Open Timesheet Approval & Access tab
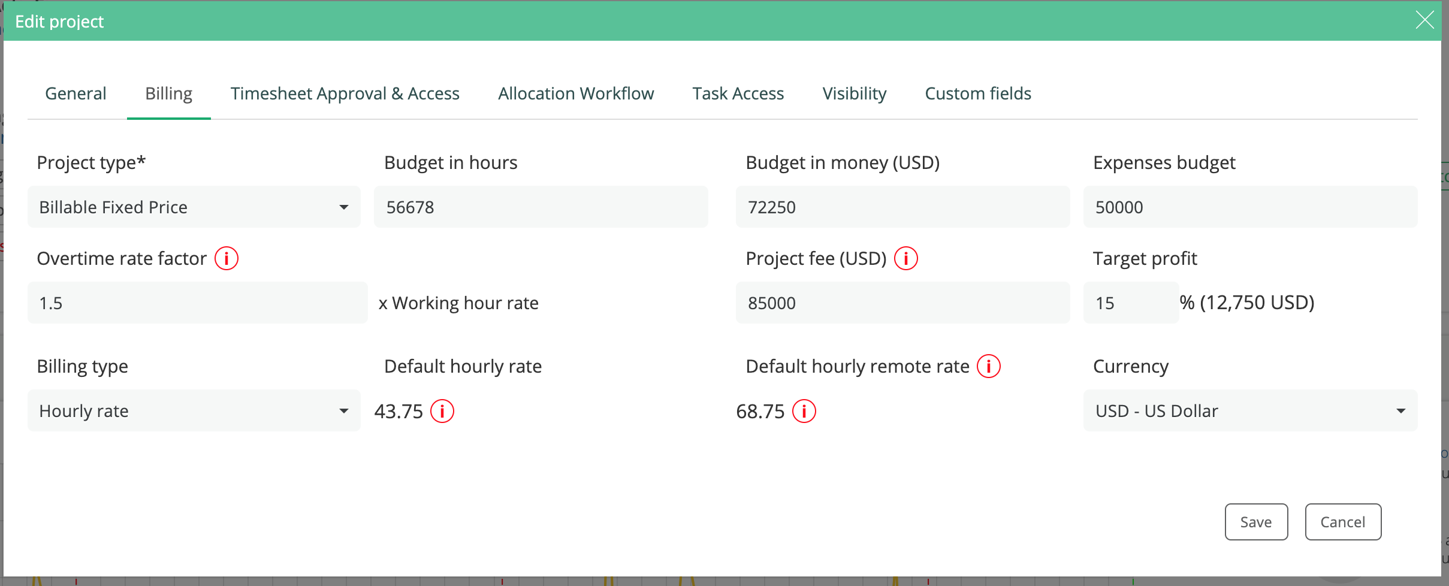The width and height of the screenshot is (1449, 586). click(x=345, y=93)
